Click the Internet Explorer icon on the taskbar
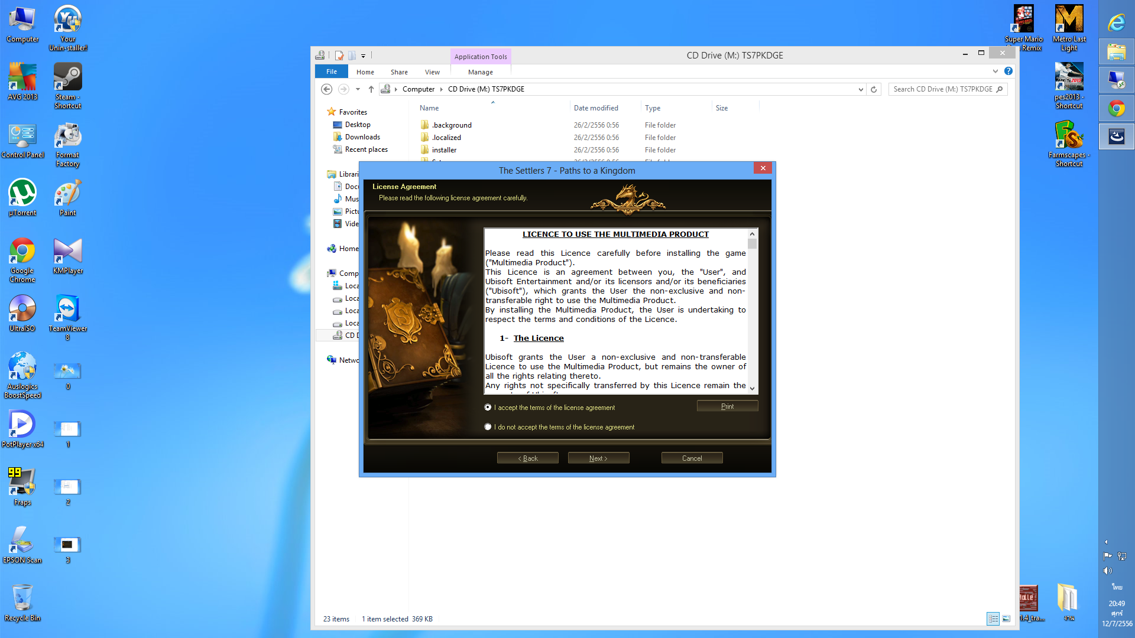 coord(1116,22)
